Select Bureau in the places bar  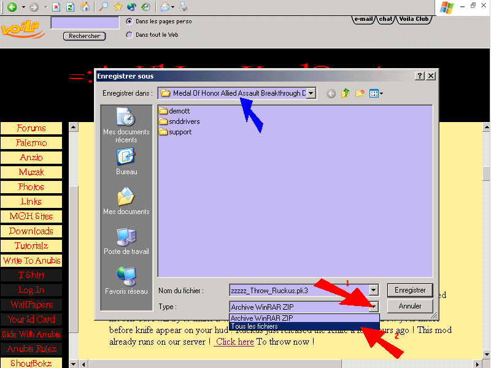126,161
